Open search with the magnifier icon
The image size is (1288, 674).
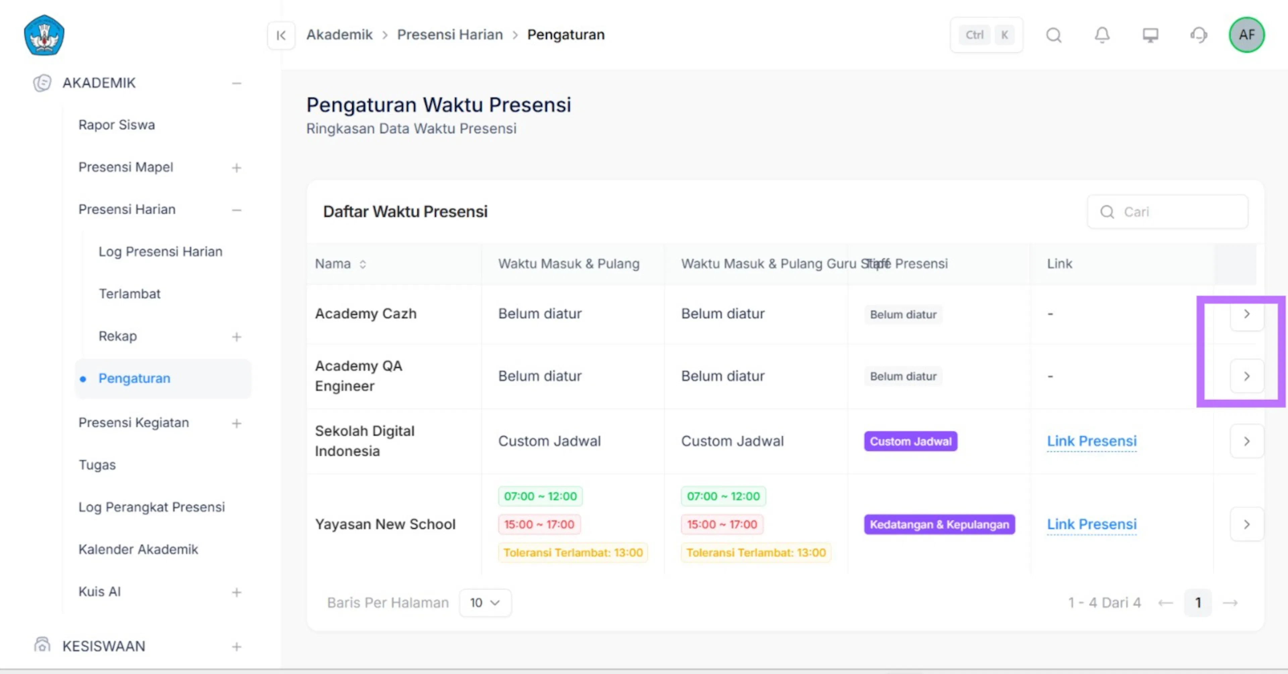coord(1054,35)
